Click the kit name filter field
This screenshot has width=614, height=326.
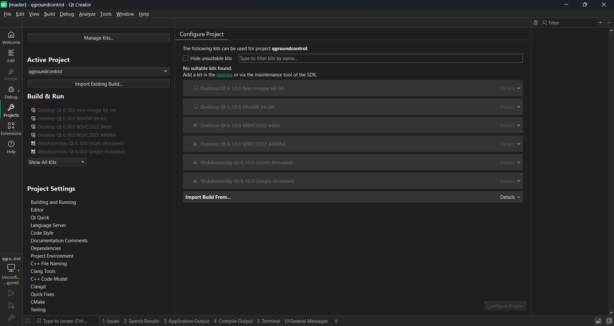click(381, 58)
